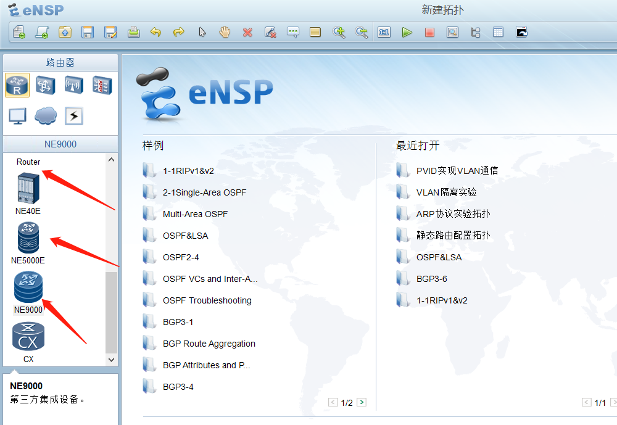Start devices with the green play button
The image size is (617, 425).
407,32
